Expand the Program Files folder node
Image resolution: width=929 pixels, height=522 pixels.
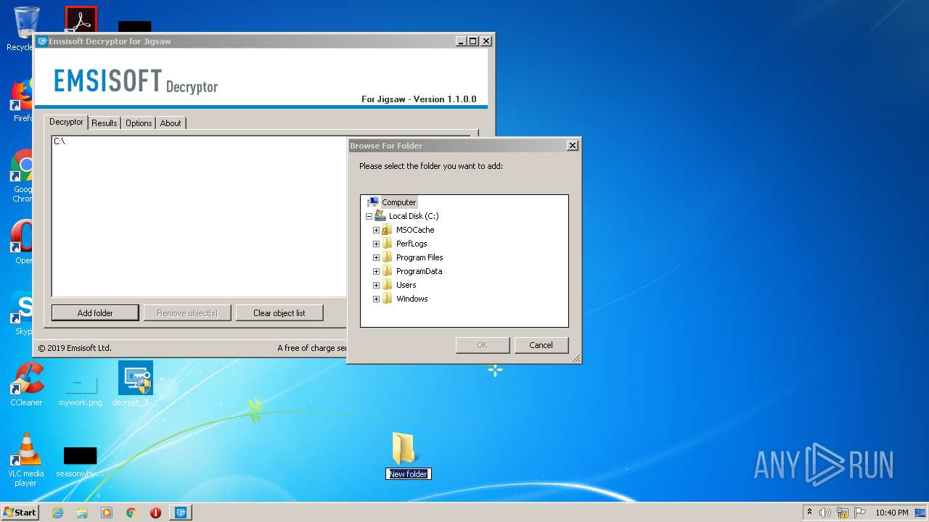pos(376,257)
